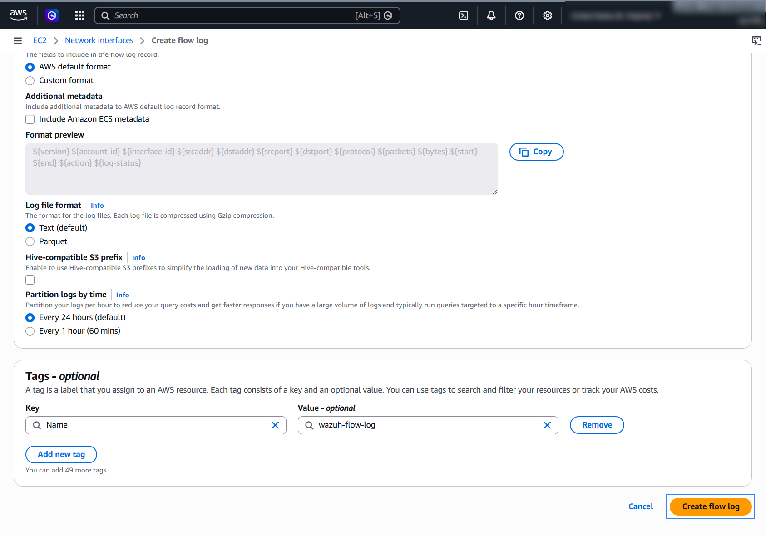Enable Include Amazon ECS metadata
The height and width of the screenshot is (536, 766).
tap(30, 119)
